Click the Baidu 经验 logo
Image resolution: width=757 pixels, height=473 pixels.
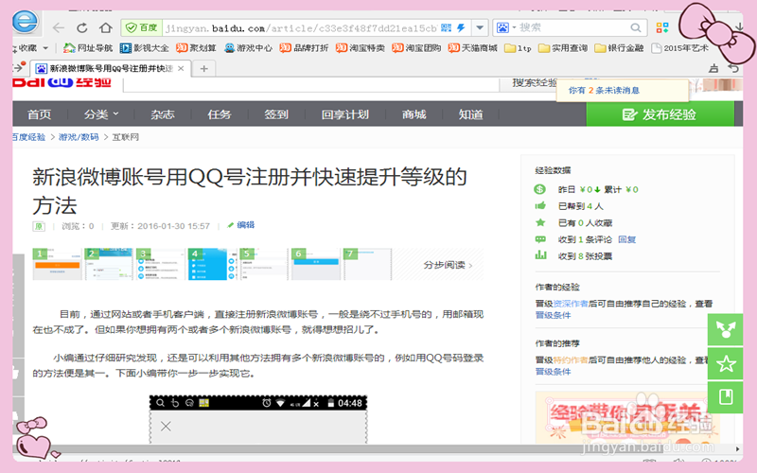62,82
